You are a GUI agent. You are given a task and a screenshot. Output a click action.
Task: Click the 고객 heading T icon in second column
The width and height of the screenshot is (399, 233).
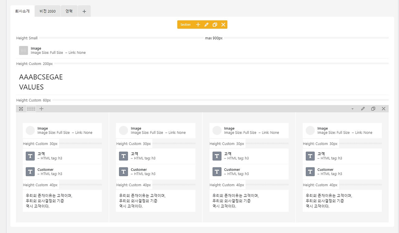[x=123, y=156]
